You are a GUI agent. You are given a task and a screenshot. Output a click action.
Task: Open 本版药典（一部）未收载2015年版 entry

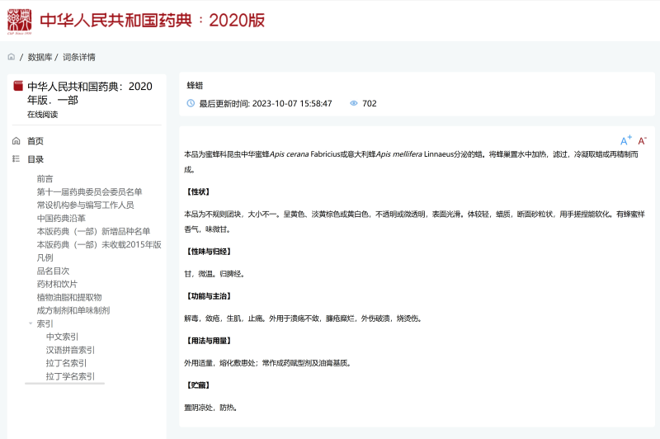click(x=99, y=244)
